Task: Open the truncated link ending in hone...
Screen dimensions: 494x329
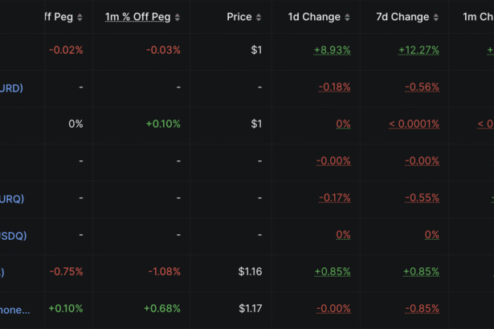Action: point(15,309)
